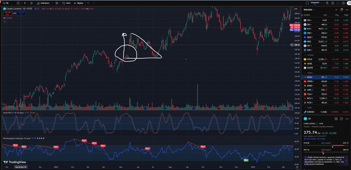
Task: Open the CB symbol notes edit icon
Action: click(341, 119)
